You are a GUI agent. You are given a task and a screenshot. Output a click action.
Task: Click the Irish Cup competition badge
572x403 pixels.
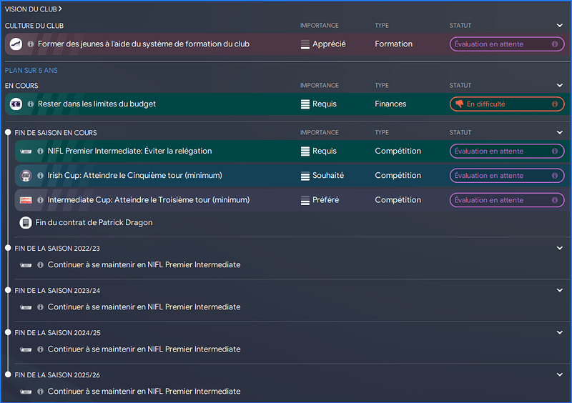pyautogui.click(x=26, y=176)
